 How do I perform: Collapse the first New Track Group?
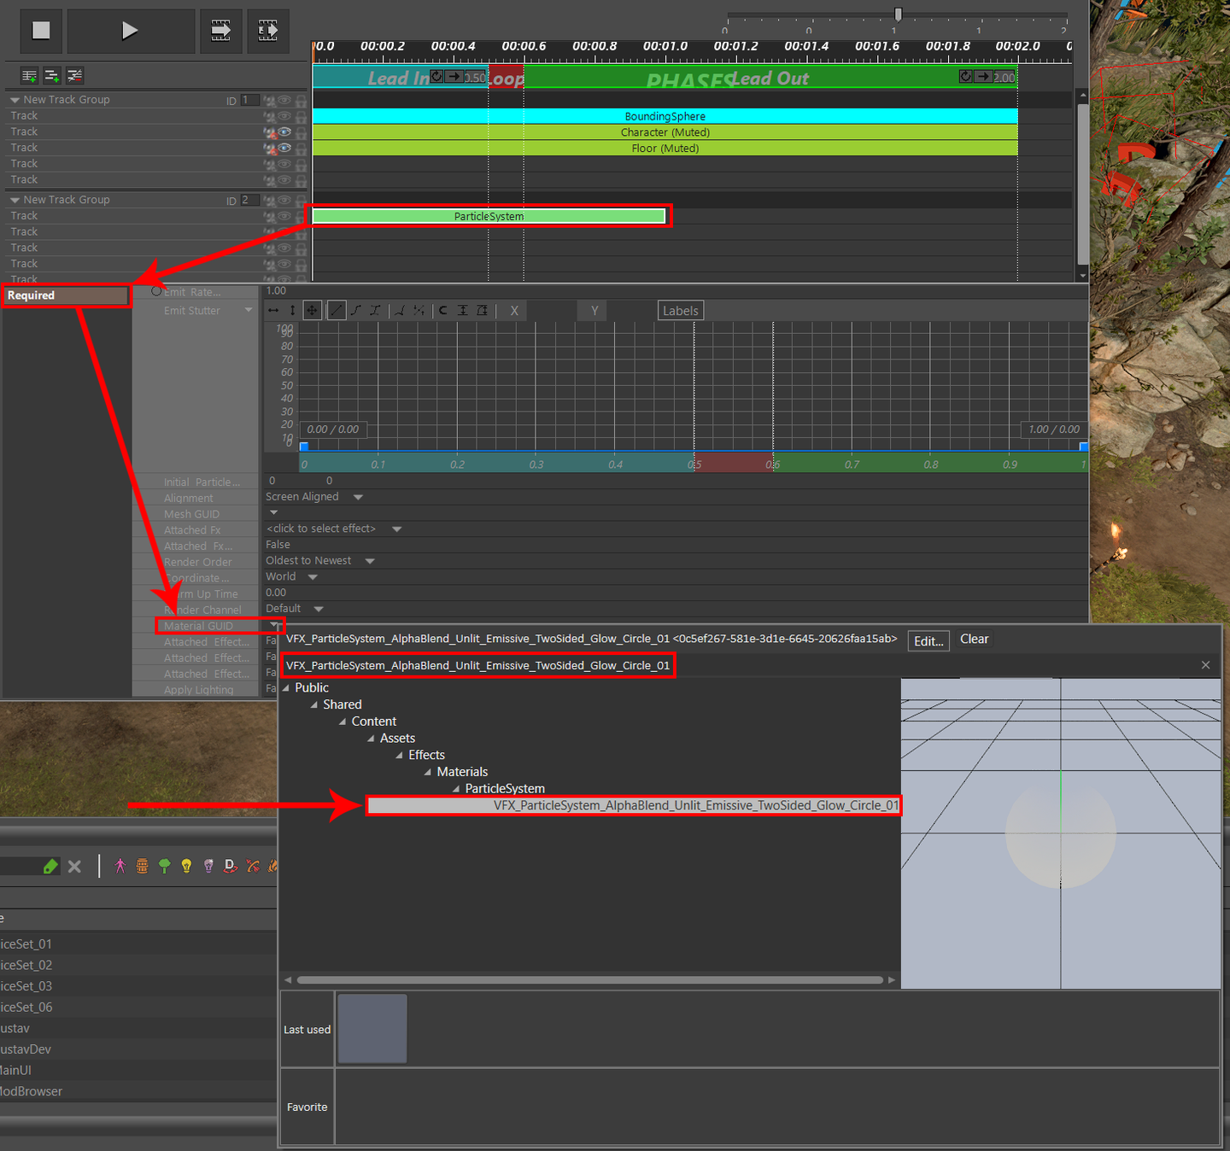point(15,100)
